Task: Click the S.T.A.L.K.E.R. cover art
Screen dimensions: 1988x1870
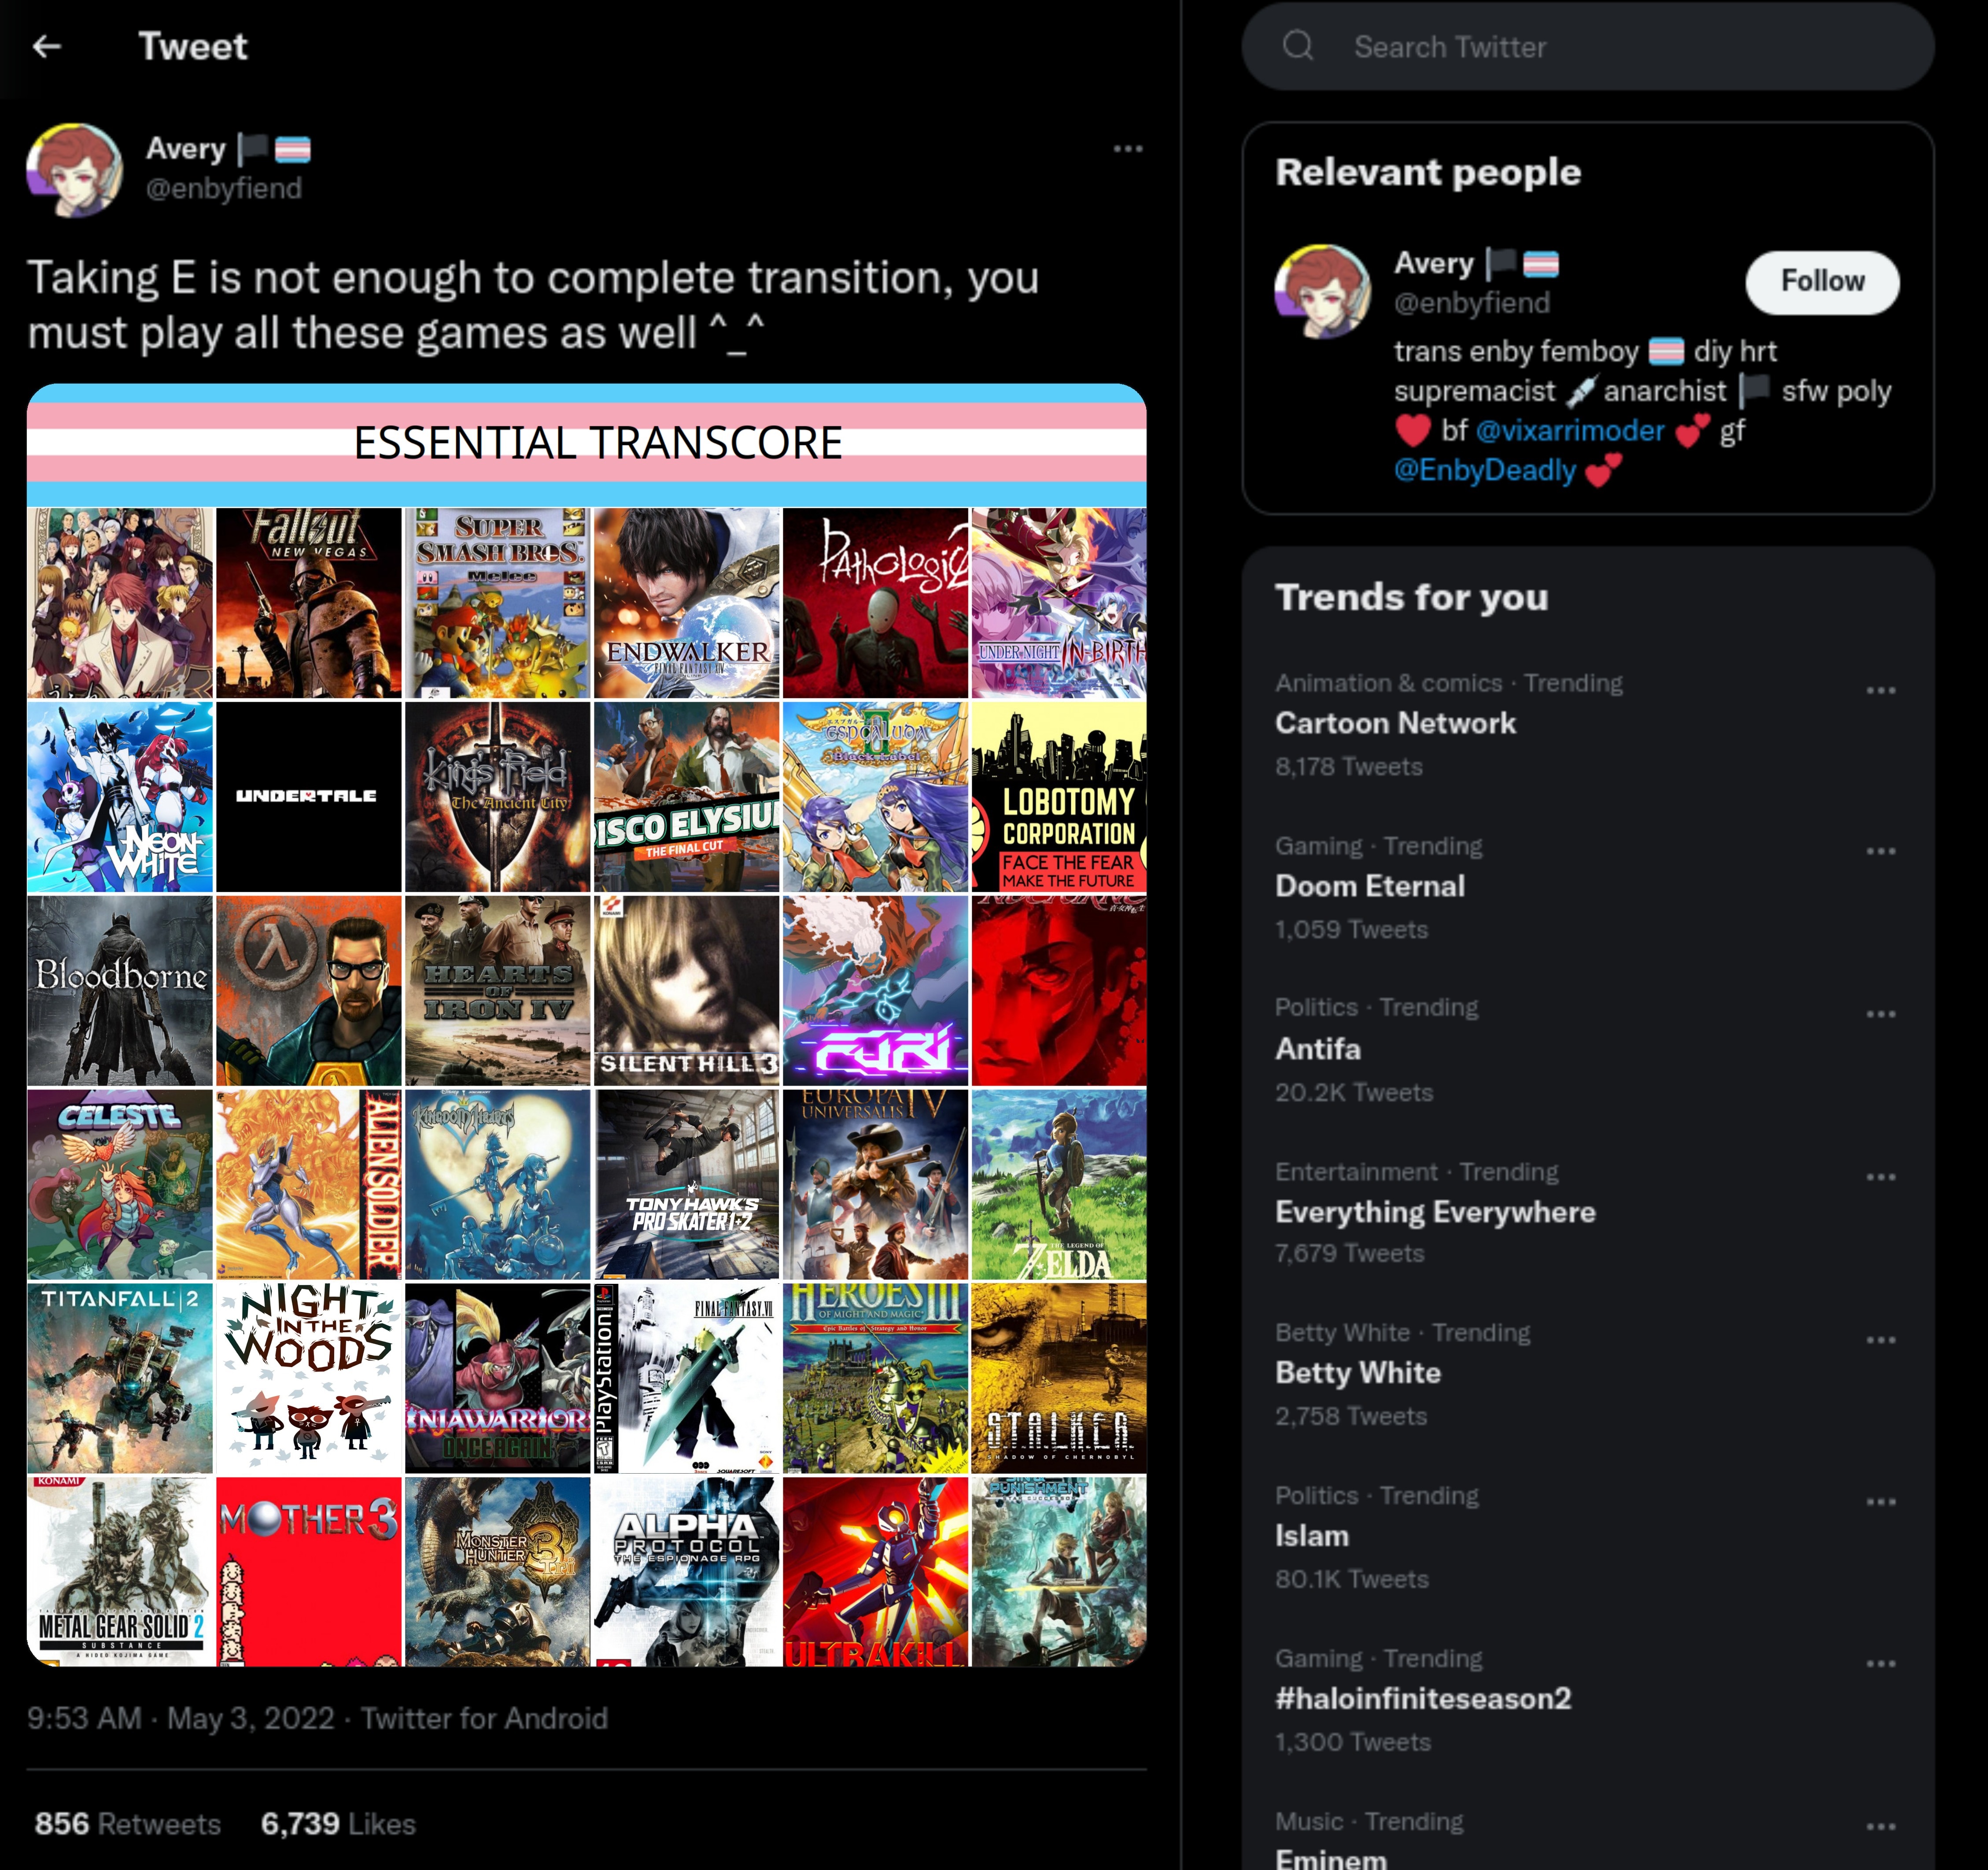Action: coord(1059,1378)
